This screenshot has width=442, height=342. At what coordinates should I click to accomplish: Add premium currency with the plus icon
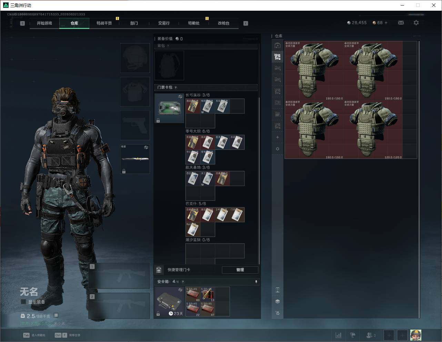(386, 23)
